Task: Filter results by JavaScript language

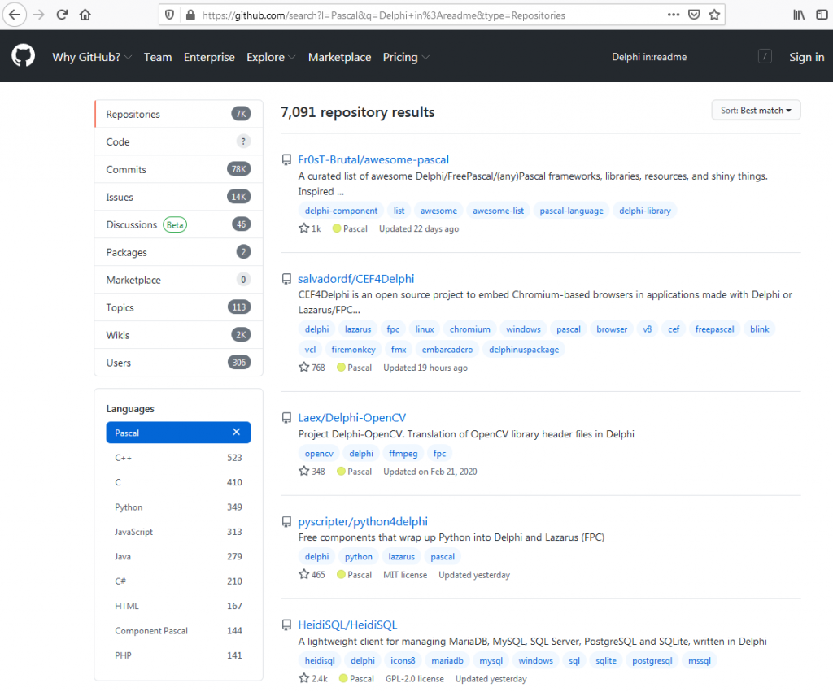Action: point(178,532)
